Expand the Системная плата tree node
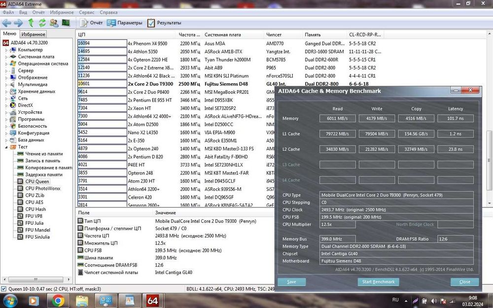The height and width of the screenshot is (308, 493). (x=6, y=57)
